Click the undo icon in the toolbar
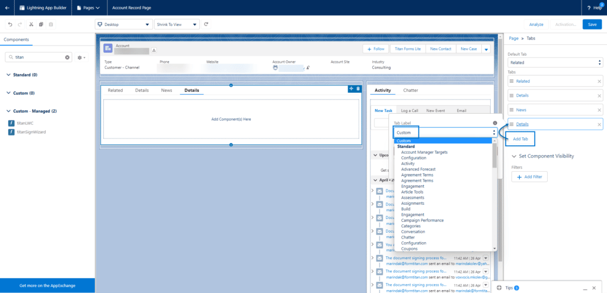The image size is (607, 293). pos(10,24)
